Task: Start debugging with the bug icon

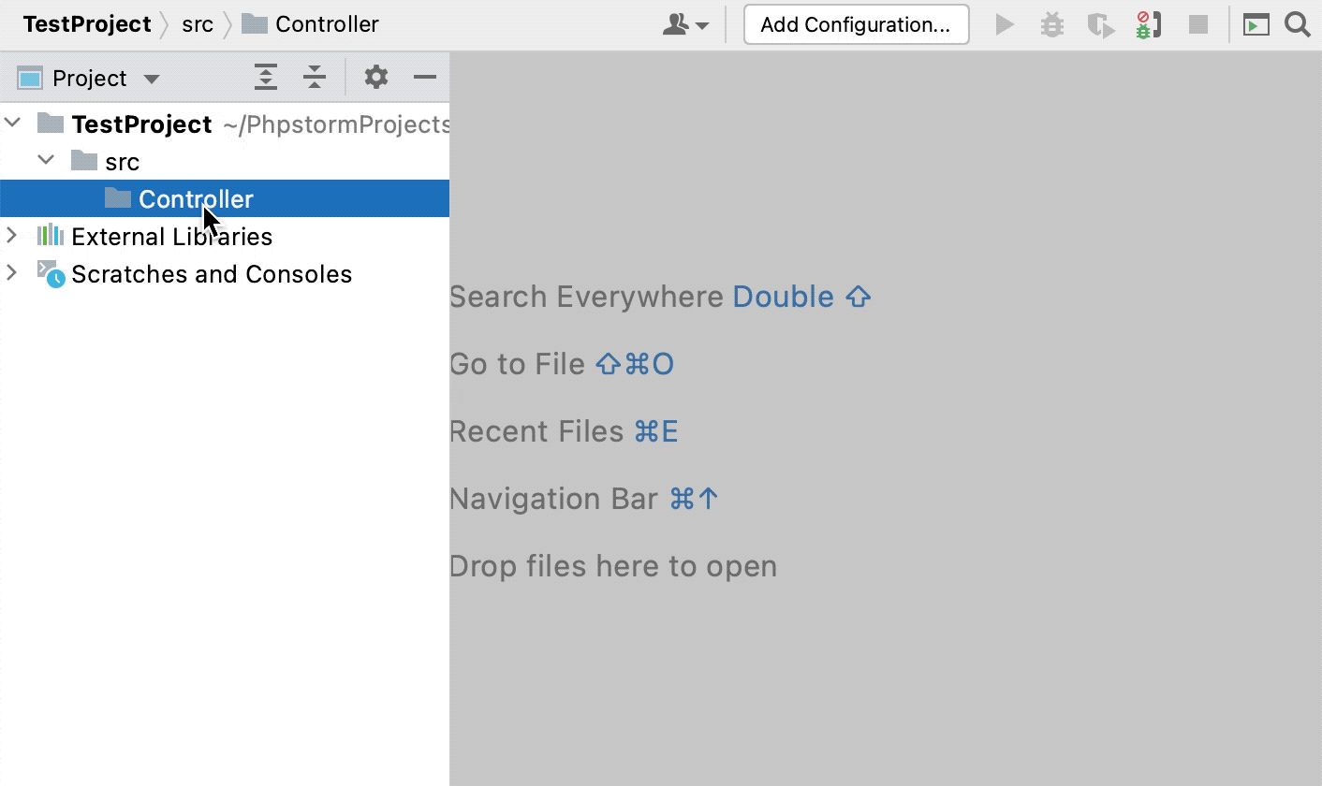Action: [x=1051, y=24]
